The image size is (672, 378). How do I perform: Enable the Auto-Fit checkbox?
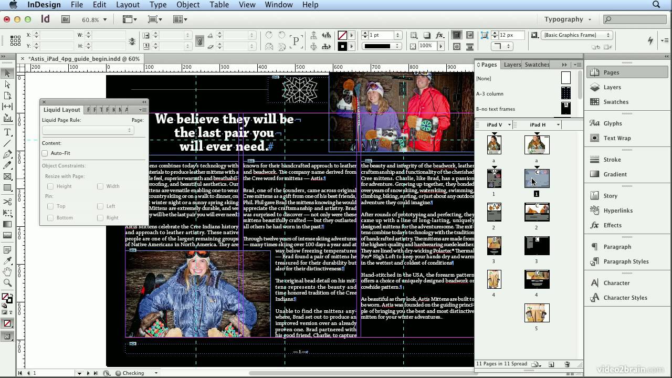[45, 153]
